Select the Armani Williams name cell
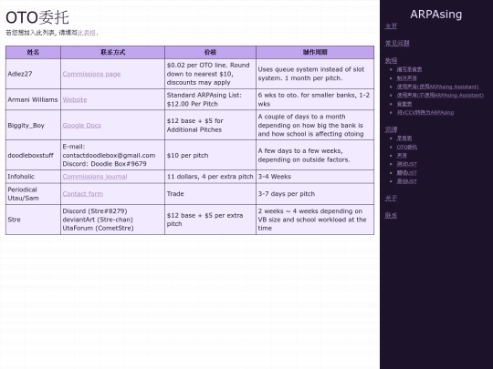 (33, 100)
